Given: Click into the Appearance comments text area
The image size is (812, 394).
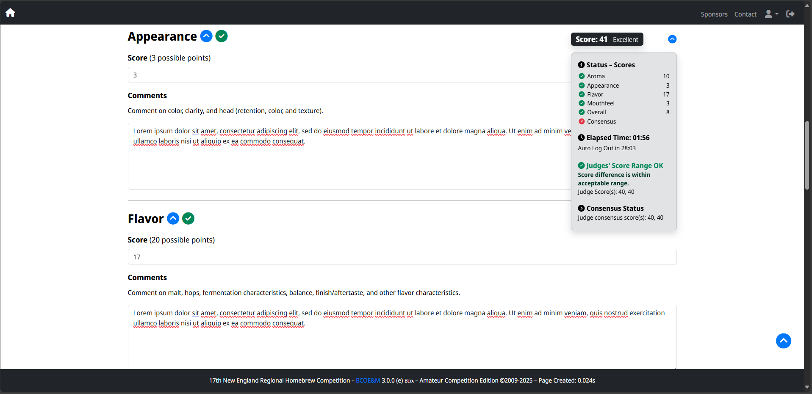Looking at the screenshot, I should point(347,165).
